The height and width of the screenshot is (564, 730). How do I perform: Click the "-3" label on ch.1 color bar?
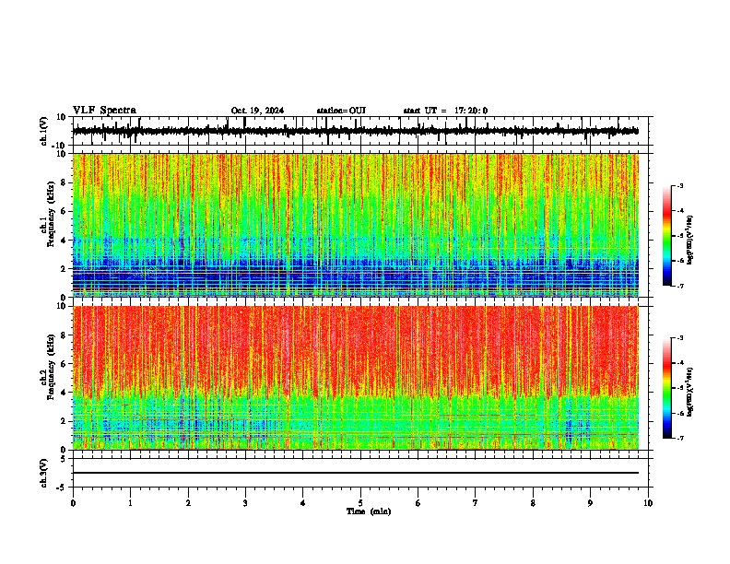679,186
